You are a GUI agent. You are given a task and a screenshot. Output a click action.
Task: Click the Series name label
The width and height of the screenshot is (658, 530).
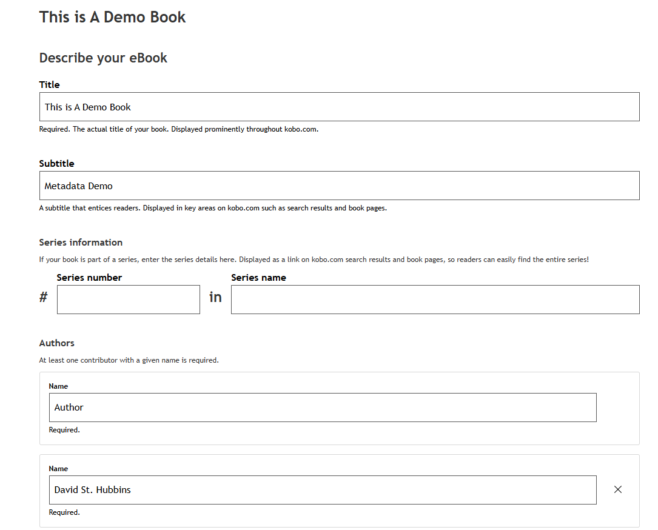(258, 278)
